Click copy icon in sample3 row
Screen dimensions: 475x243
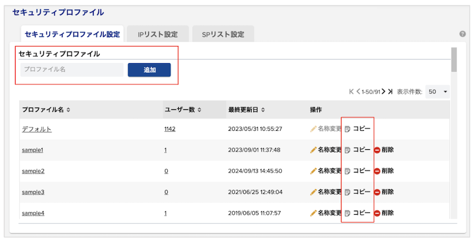tap(348, 192)
